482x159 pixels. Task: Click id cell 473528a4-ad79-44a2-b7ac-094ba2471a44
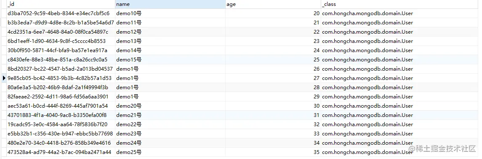pyautogui.click(x=61, y=152)
